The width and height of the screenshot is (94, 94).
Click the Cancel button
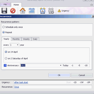click(82, 75)
